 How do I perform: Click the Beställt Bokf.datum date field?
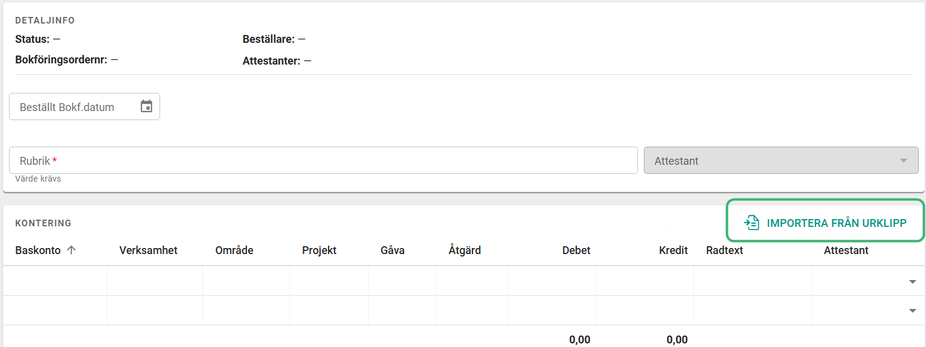click(85, 107)
